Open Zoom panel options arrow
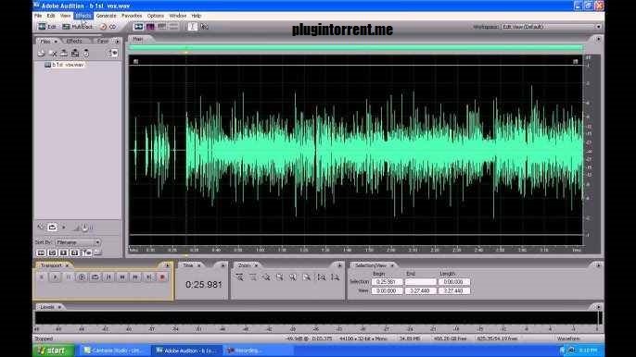 [x=340, y=265]
